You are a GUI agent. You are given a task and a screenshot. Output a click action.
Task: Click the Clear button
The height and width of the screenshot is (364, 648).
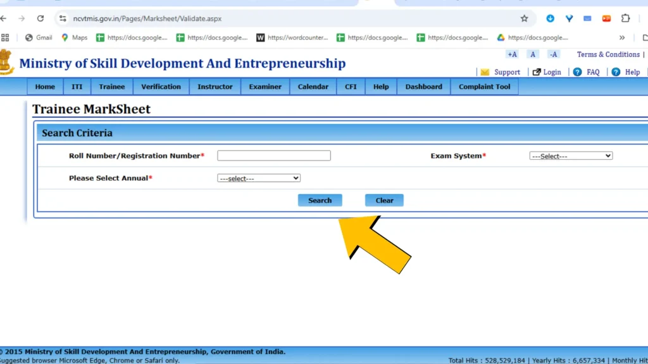click(384, 200)
